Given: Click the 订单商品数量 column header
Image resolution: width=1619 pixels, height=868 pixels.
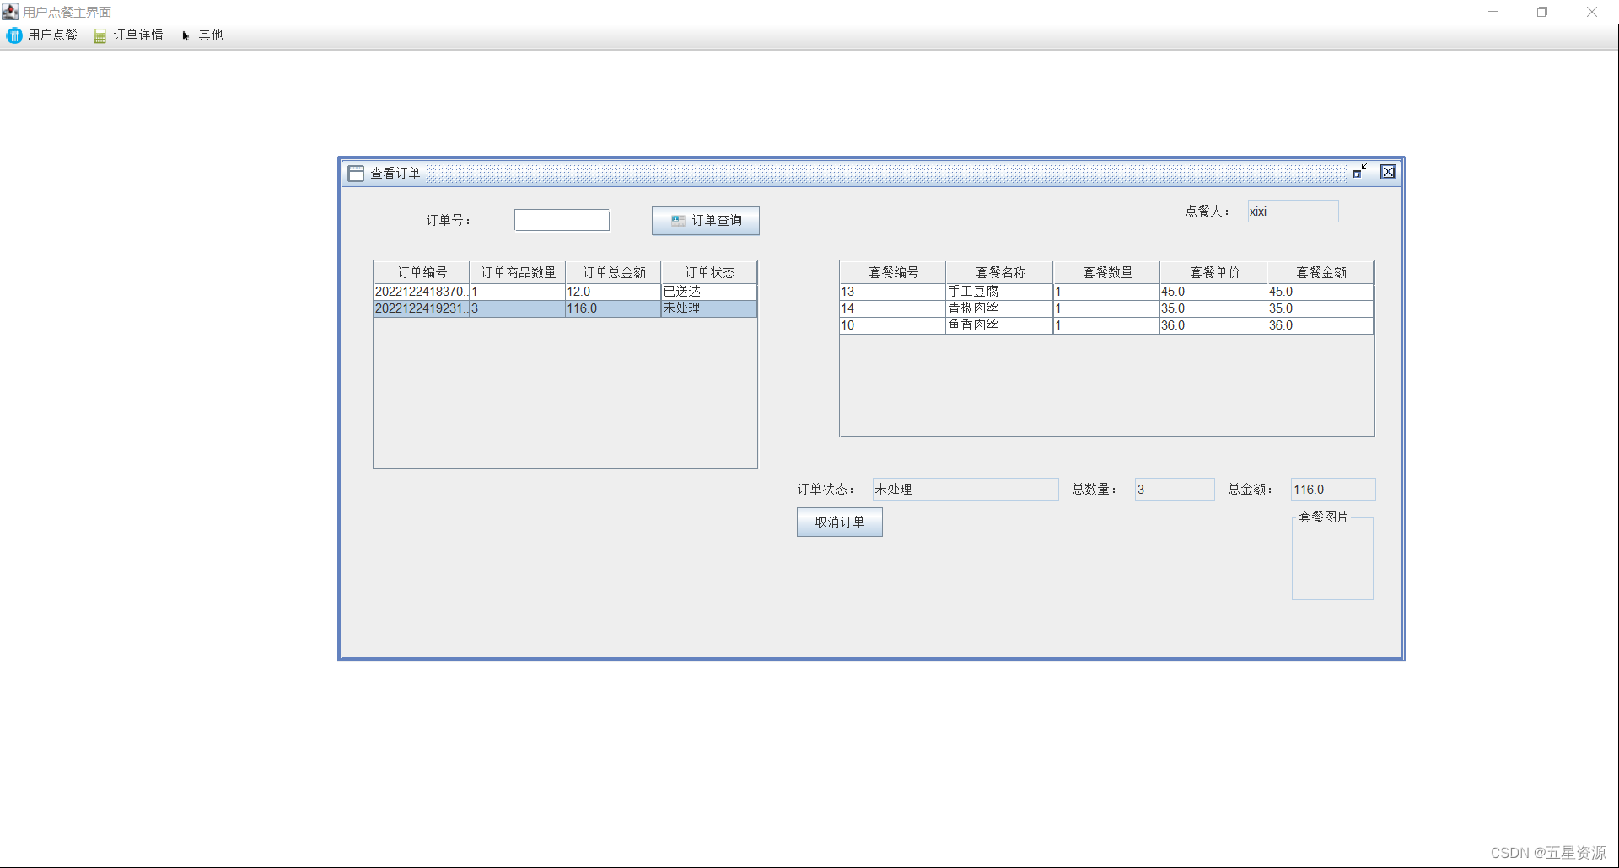Looking at the screenshot, I should (518, 272).
